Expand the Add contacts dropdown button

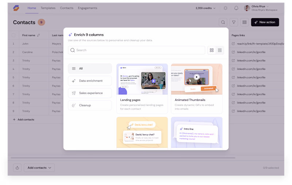(39, 168)
